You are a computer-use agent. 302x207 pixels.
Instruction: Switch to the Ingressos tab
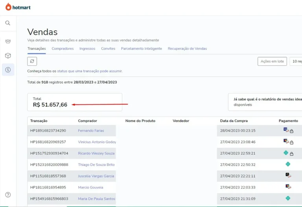pos(87,49)
